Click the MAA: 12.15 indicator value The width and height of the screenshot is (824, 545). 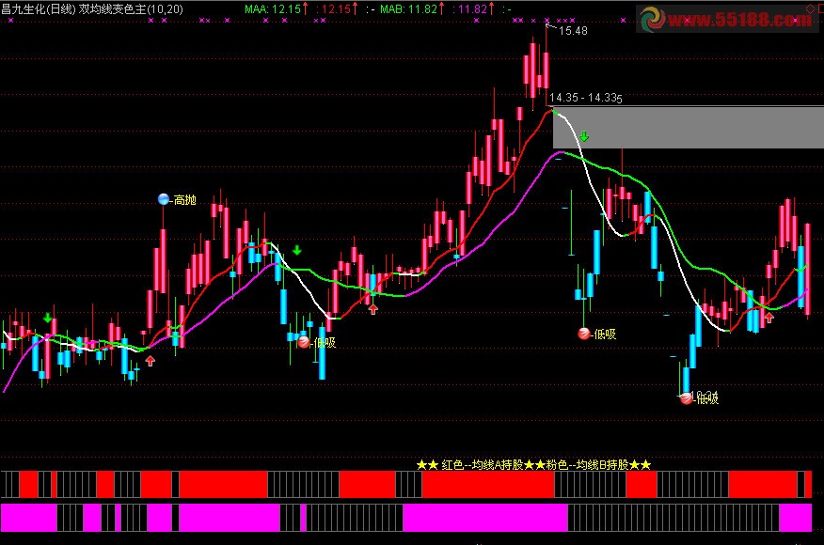pos(273,8)
